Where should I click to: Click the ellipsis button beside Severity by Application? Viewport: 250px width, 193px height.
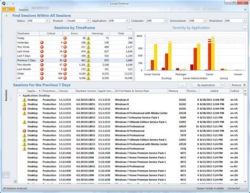coord(245,28)
